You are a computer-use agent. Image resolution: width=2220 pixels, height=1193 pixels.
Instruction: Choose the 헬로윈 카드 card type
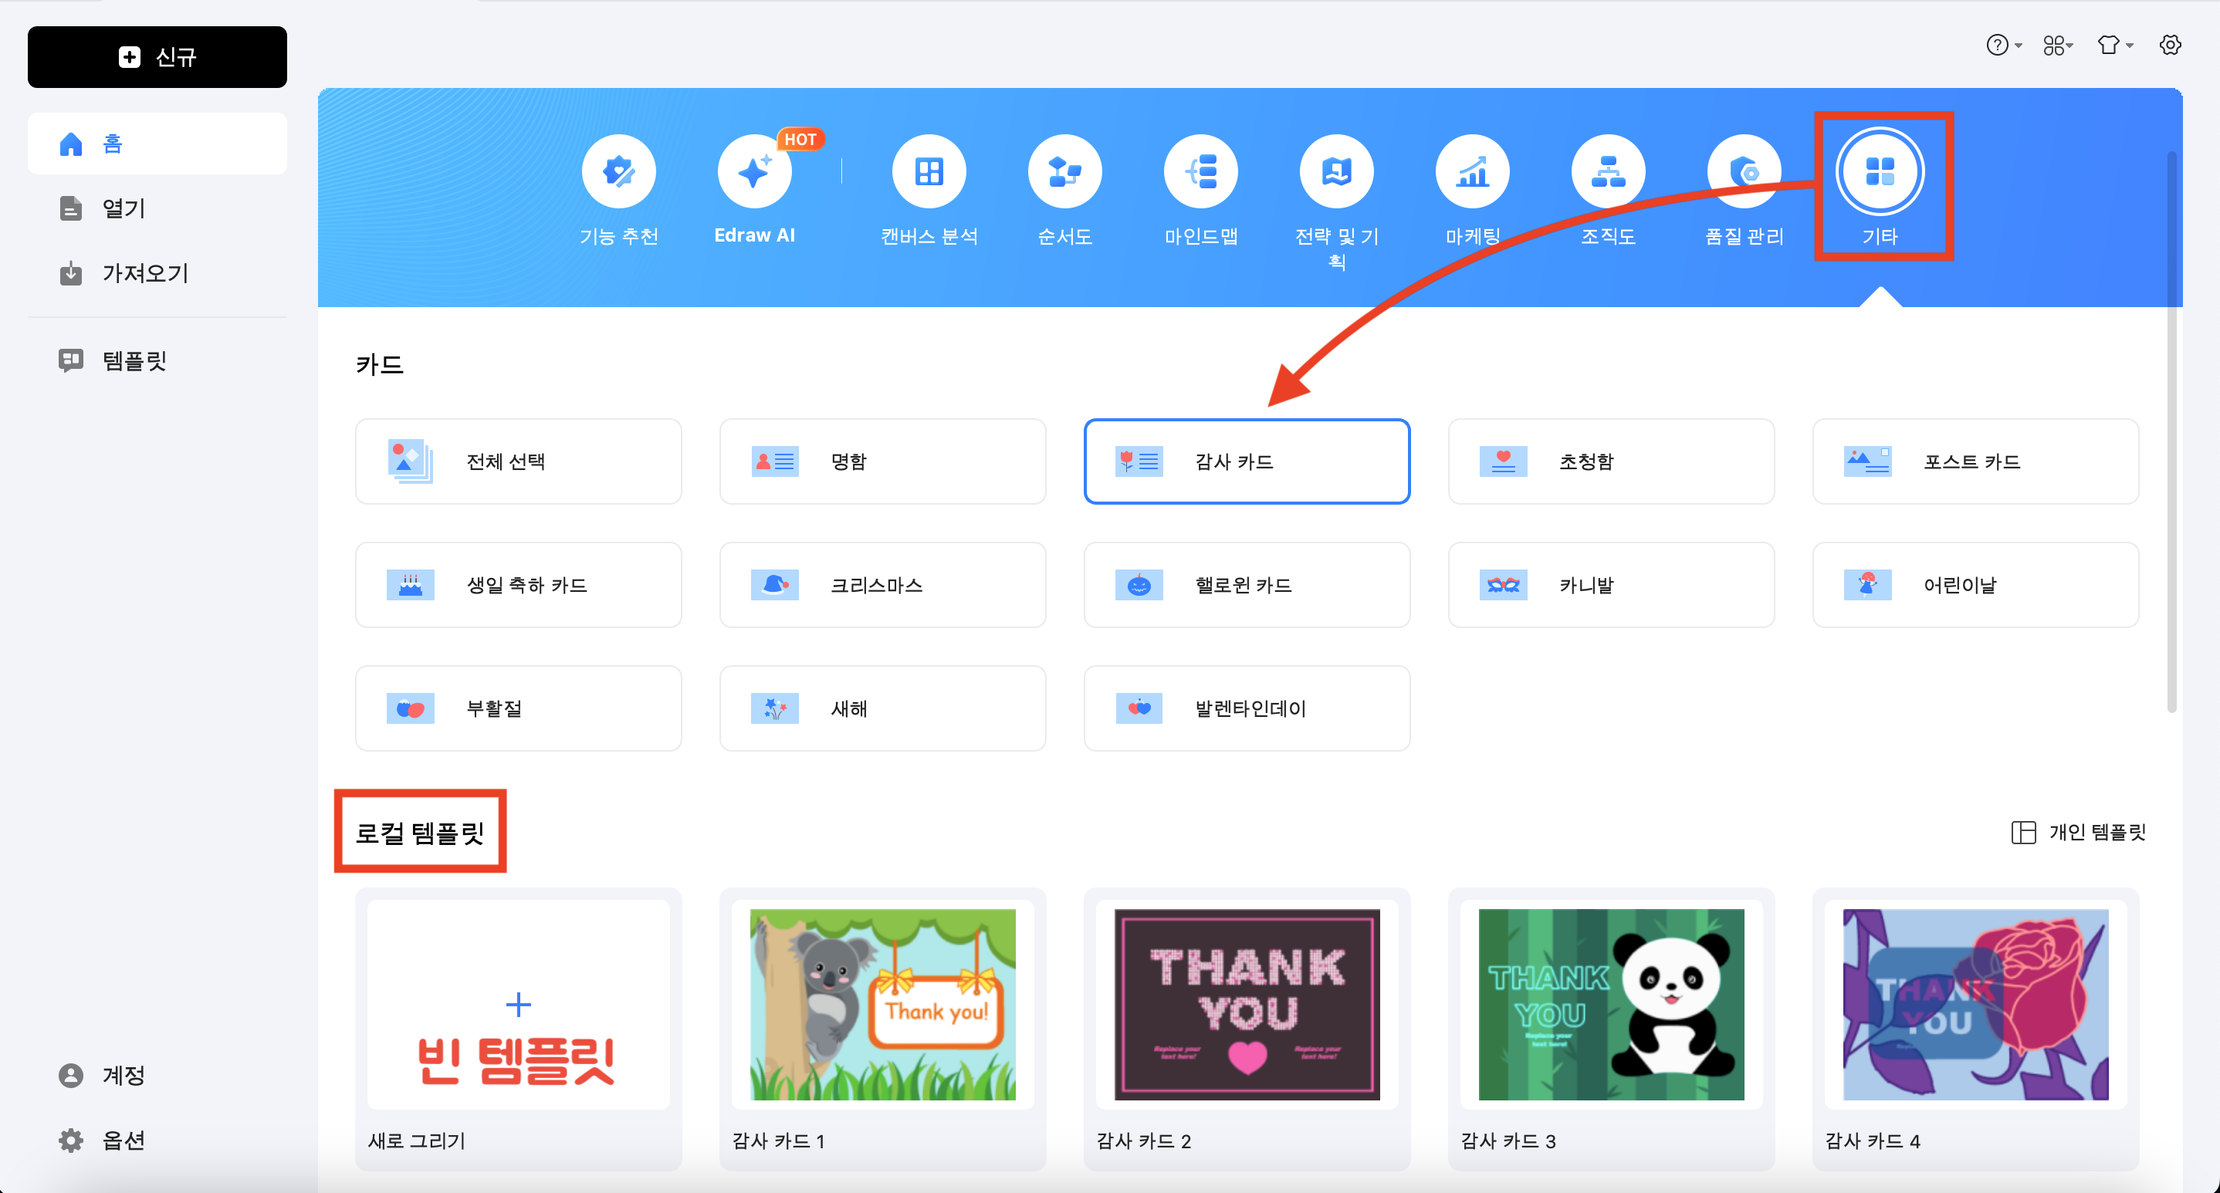point(1247,585)
